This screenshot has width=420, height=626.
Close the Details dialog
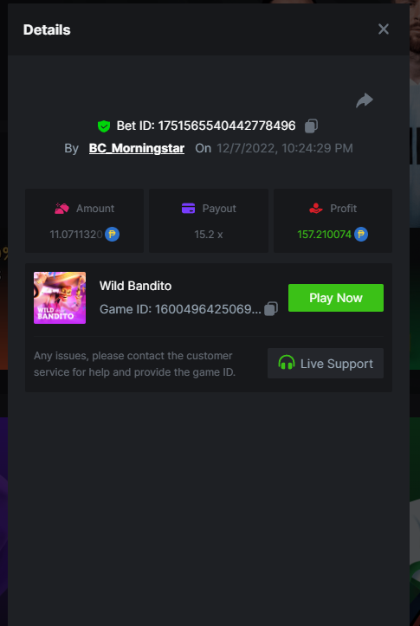384,29
